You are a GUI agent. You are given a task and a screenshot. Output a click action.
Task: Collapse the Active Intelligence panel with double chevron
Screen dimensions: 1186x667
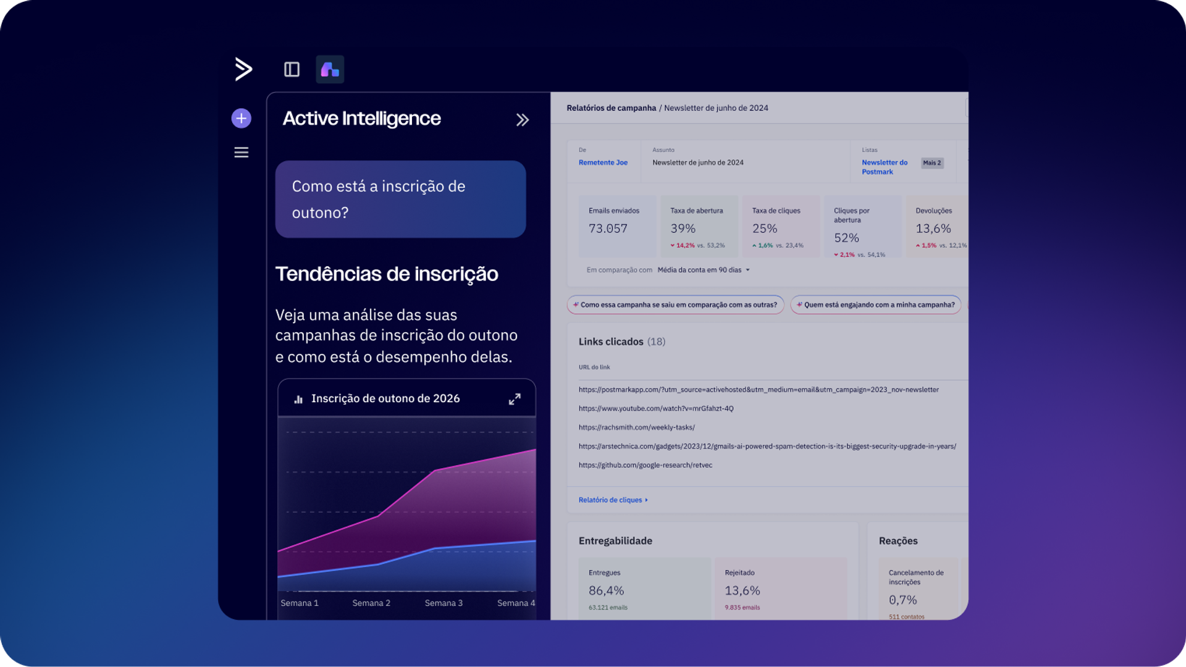point(523,120)
